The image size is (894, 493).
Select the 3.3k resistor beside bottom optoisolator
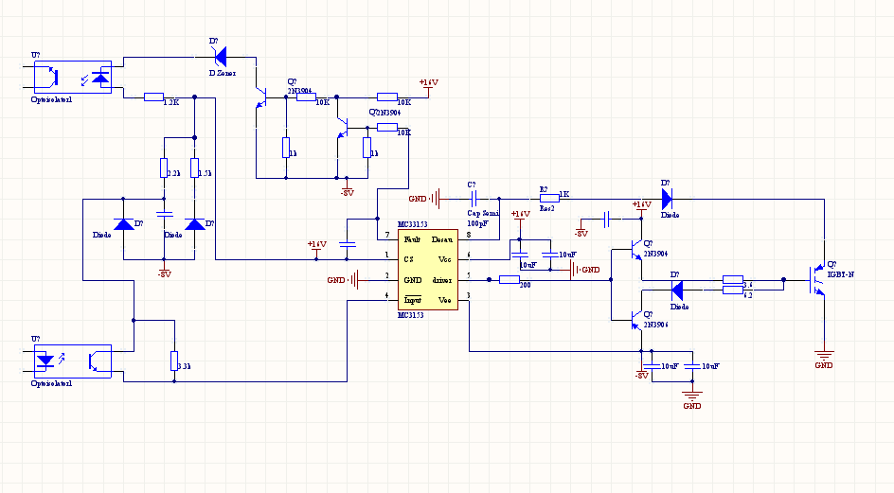[174, 361]
